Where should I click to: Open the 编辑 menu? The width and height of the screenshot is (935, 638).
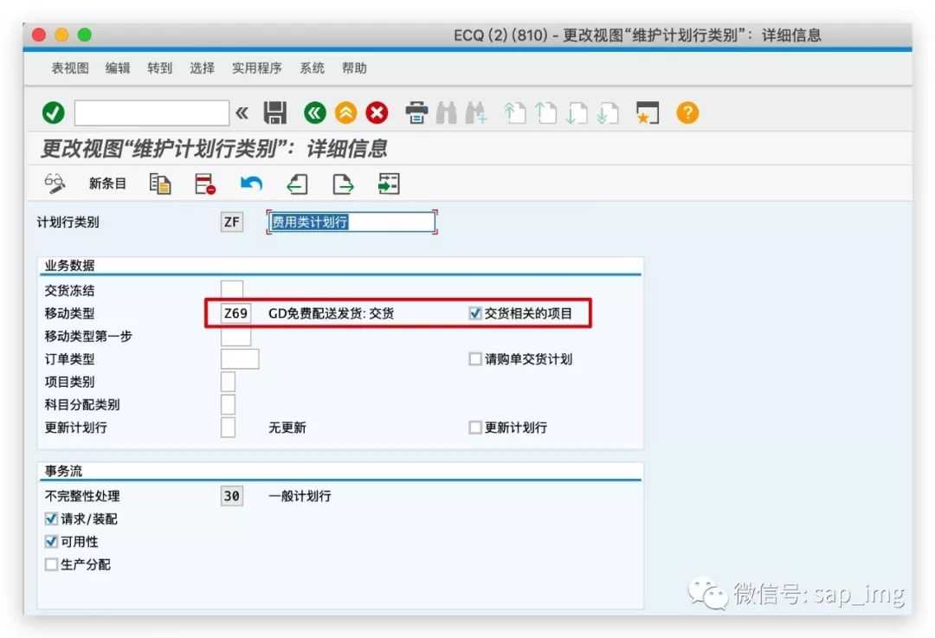pyautogui.click(x=118, y=68)
